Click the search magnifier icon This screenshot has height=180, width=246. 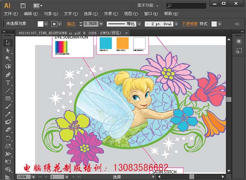pyautogui.click(x=169, y=6)
